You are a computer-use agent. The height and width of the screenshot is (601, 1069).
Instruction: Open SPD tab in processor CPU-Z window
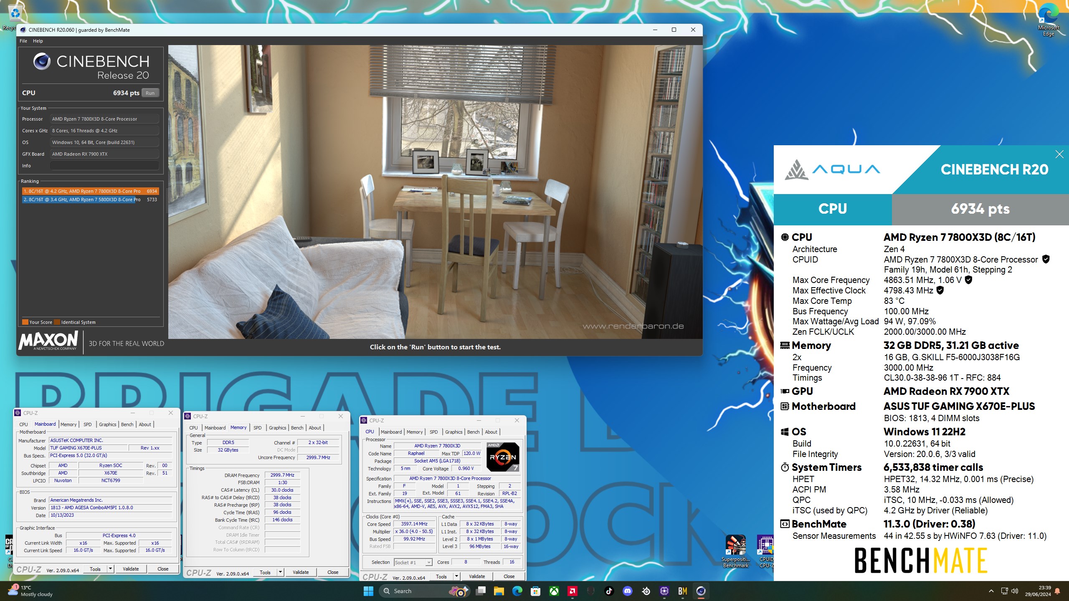(434, 432)
